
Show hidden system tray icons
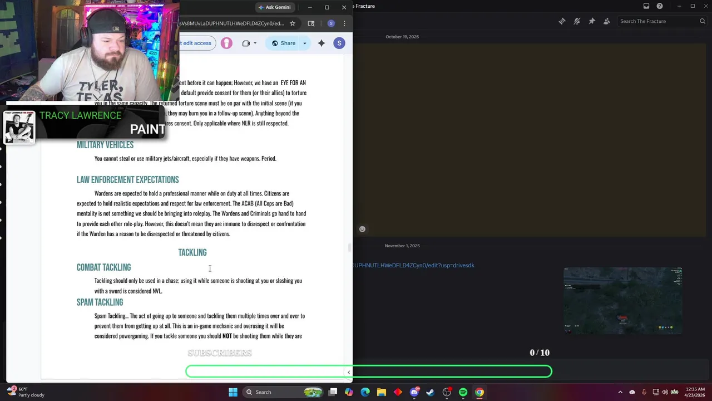(x=620, y=392)
